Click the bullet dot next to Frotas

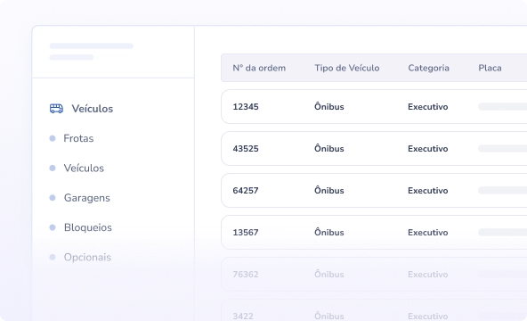tap(53, 138)
